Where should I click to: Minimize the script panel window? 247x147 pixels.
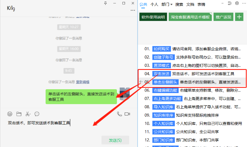pyautogui.click(x=222, y=3)
